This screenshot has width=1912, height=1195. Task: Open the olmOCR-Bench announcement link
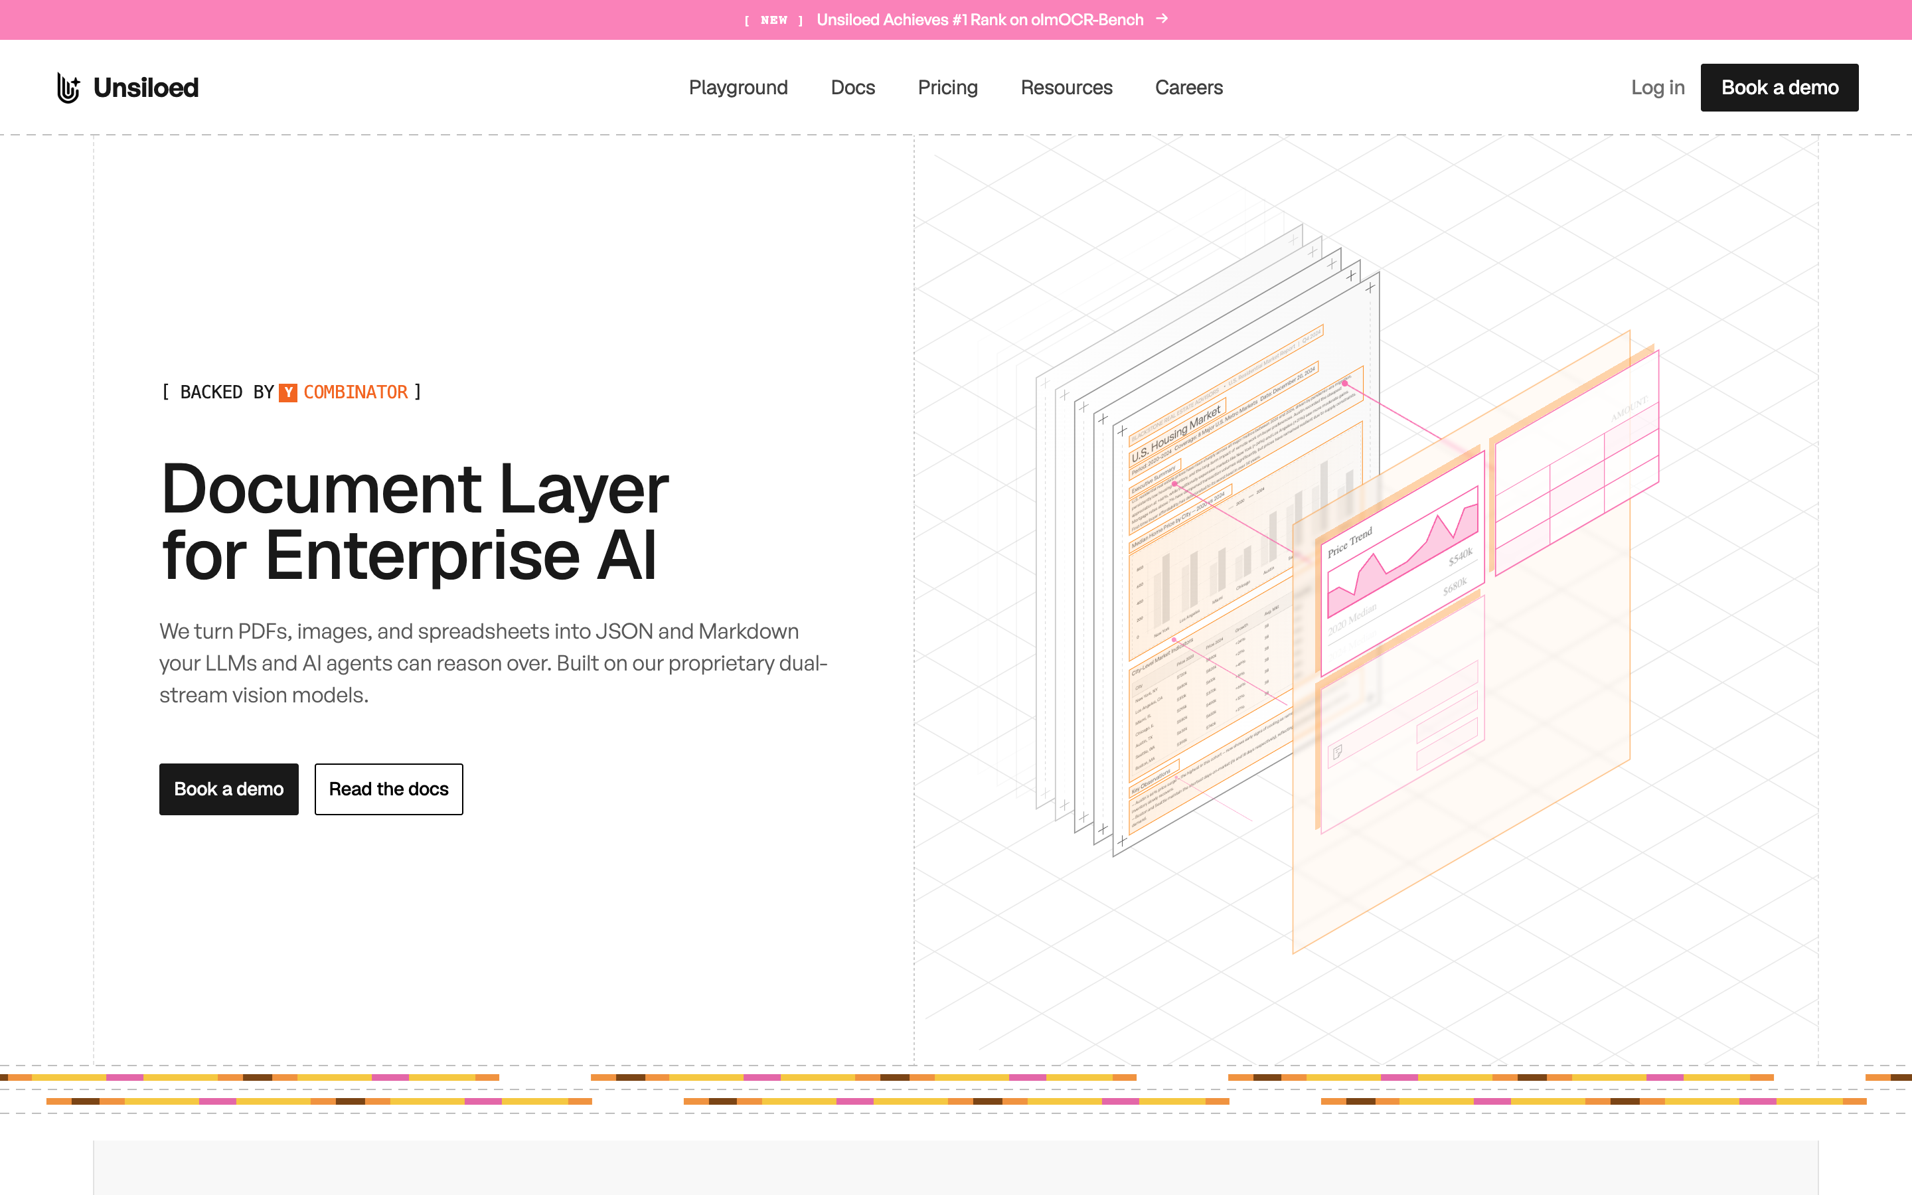(x=980, y=20)
